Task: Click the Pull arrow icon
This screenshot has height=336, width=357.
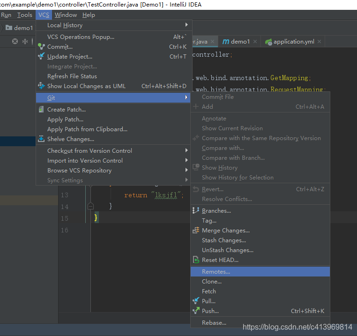Action: pos(196,301)
